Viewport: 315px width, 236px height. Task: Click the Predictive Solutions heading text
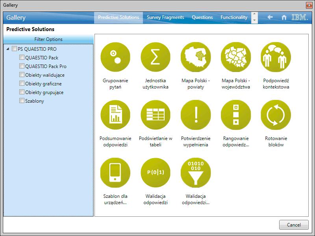(30, 29)
